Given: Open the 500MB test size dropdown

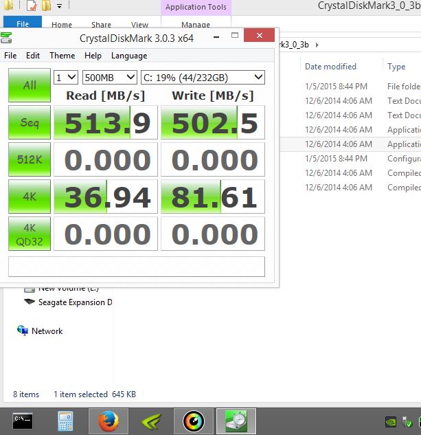Looking at the screenshot, I should (110, 78).
